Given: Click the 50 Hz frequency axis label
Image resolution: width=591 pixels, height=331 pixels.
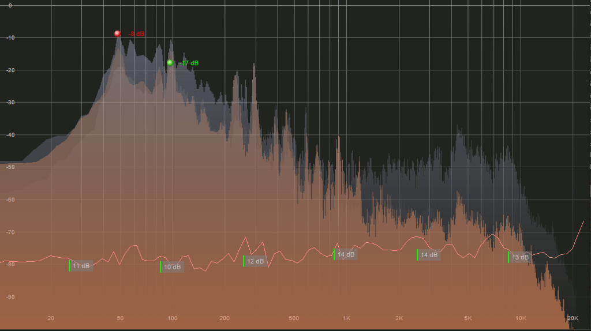Looking at the screenshot, I should (120, 318).
